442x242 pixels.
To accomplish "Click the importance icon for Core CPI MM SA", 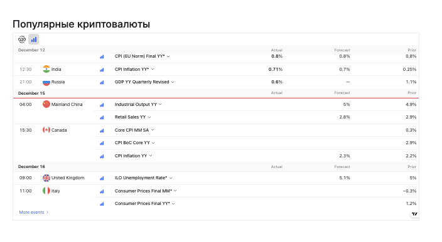I will coord(102,130).
